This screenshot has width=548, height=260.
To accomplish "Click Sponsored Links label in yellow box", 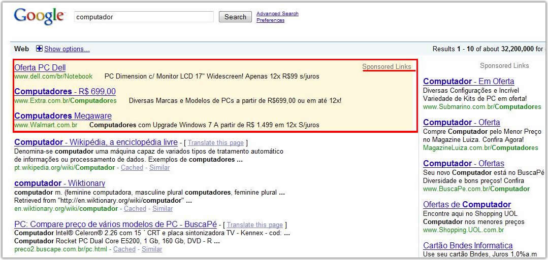I will coord(386,67).
